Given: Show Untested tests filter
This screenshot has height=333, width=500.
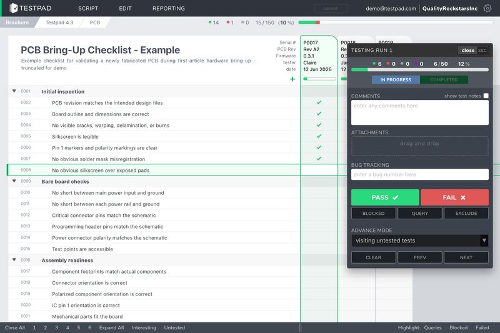Looking at the screenshot, I should pos(174,327).
